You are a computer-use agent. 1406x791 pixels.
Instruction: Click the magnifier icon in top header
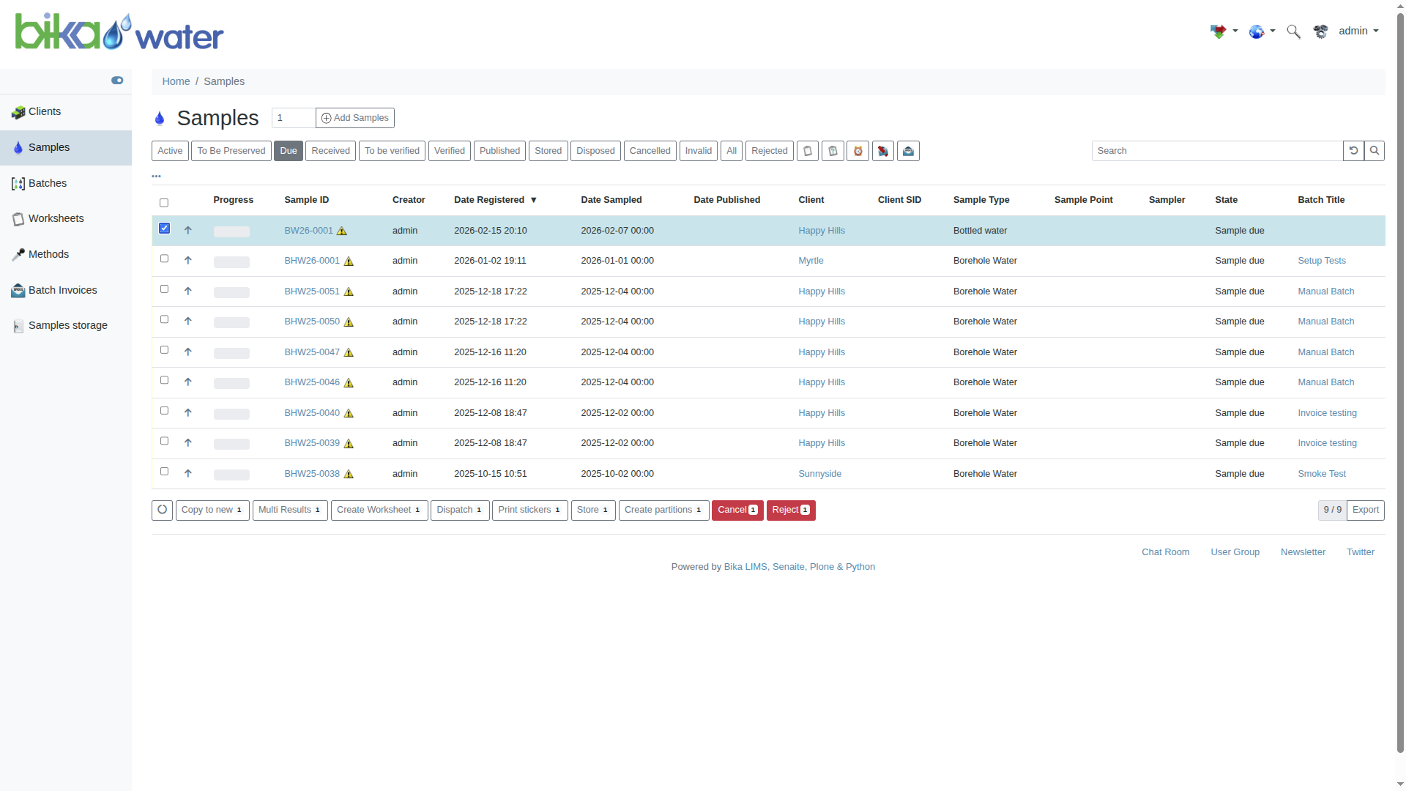click(x=1293, y=31)
